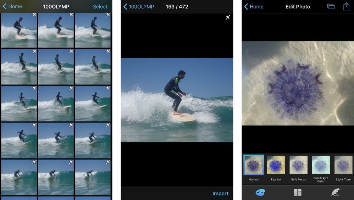
Task: Tap the 163 / 472 photo counter
Action: coord(177,6)
